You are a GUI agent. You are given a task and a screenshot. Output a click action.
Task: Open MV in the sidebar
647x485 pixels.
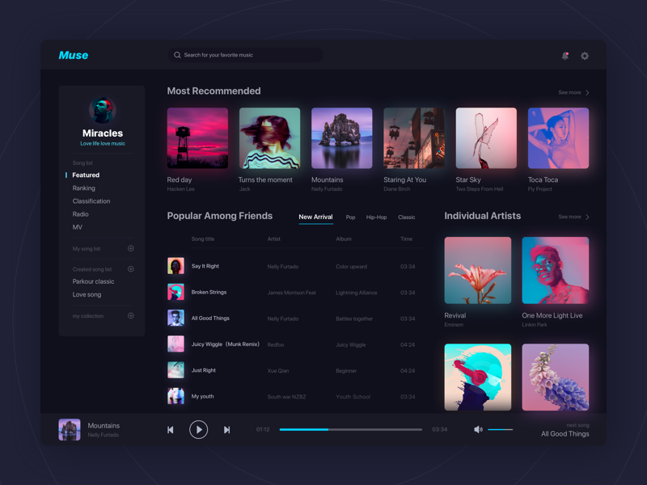[77, 227]
